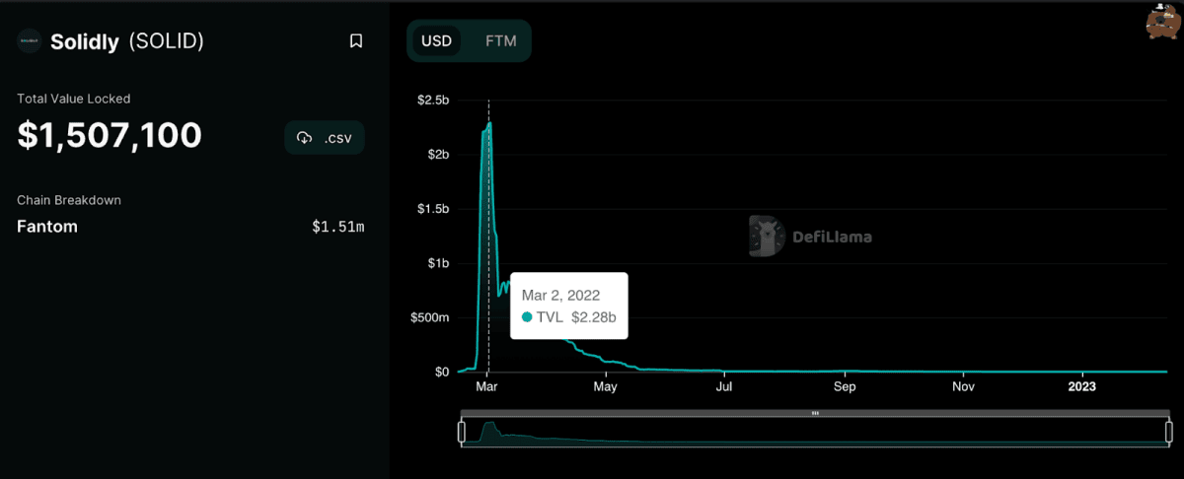Click the $2.5b y-axis label
This screenshot has height=479, width=1184.
433,100
